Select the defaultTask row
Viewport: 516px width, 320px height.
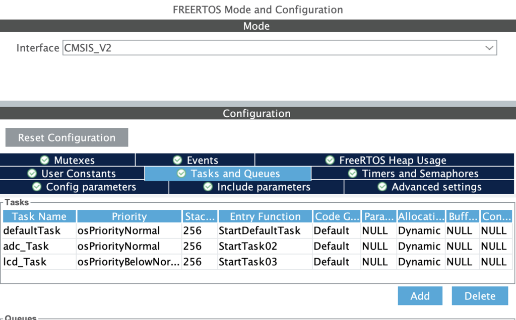click(x=32, y=230)
